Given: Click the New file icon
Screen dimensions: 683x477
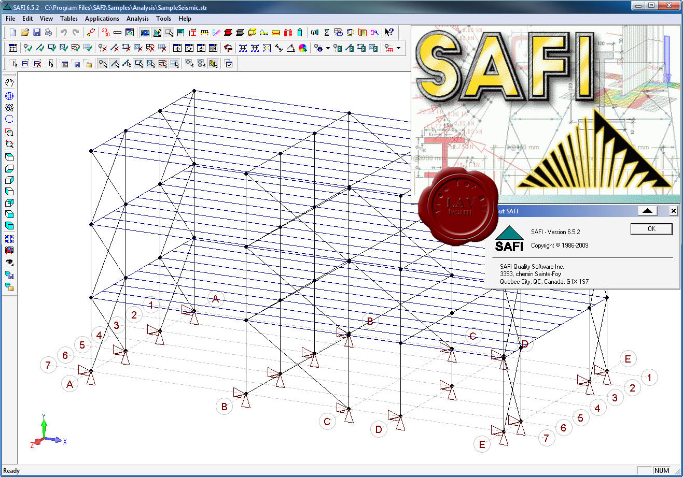Looking at the screenshot, I should pos(13,32).
